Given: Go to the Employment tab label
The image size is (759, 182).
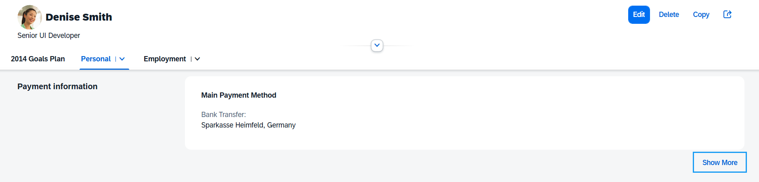Looking at the screenshot, I should point(165,59).
